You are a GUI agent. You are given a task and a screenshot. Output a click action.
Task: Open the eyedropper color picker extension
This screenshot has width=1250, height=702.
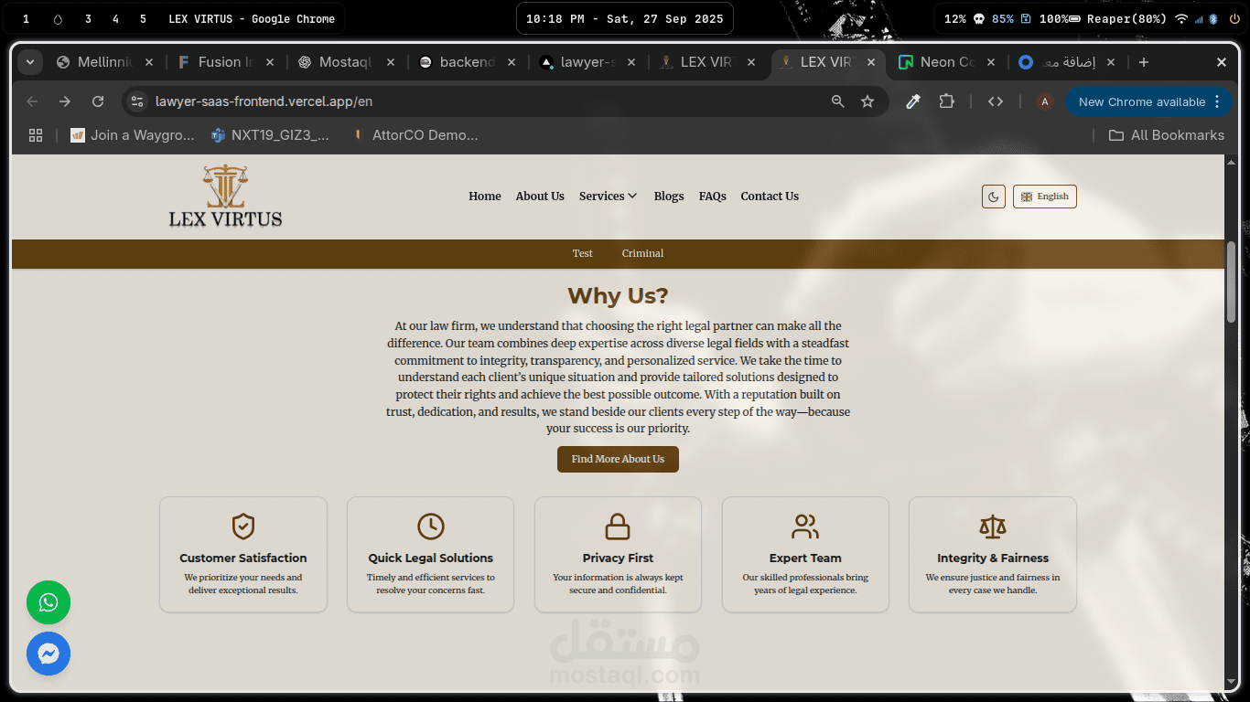[912, 101]
